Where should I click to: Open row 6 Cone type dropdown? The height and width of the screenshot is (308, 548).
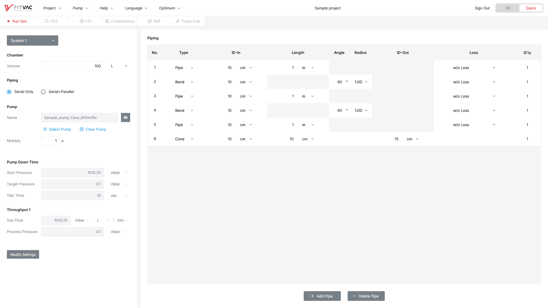184,139
